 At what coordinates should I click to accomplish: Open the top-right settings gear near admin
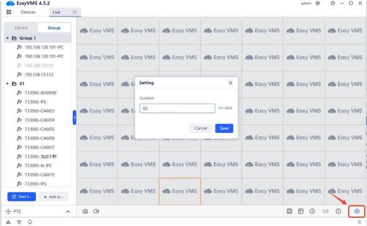point(317,3)
